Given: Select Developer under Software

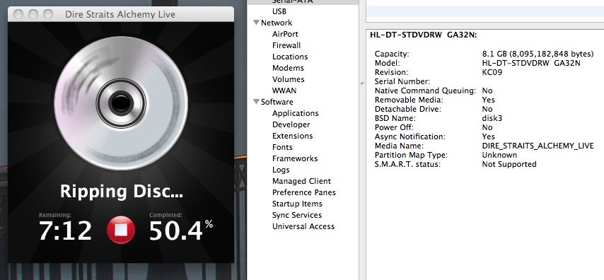Looking at the screenshot, I should pyautogui.click(x=291, y=124).
